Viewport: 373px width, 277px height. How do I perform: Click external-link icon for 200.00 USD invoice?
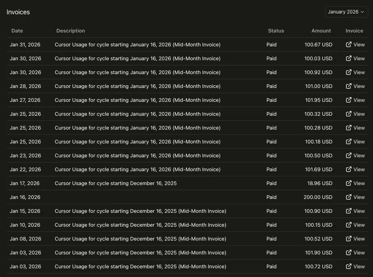click(x=348, y=197)
